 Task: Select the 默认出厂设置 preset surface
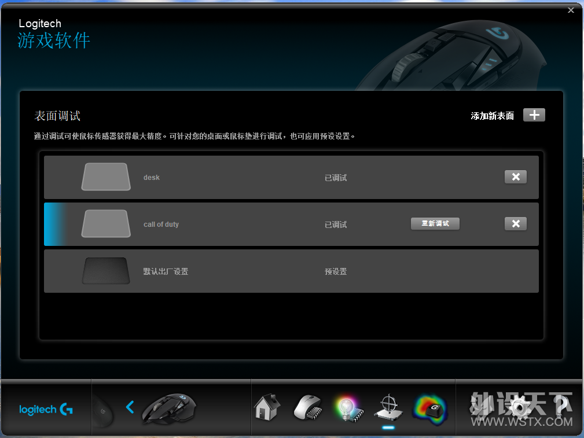(x=291, y=271)
